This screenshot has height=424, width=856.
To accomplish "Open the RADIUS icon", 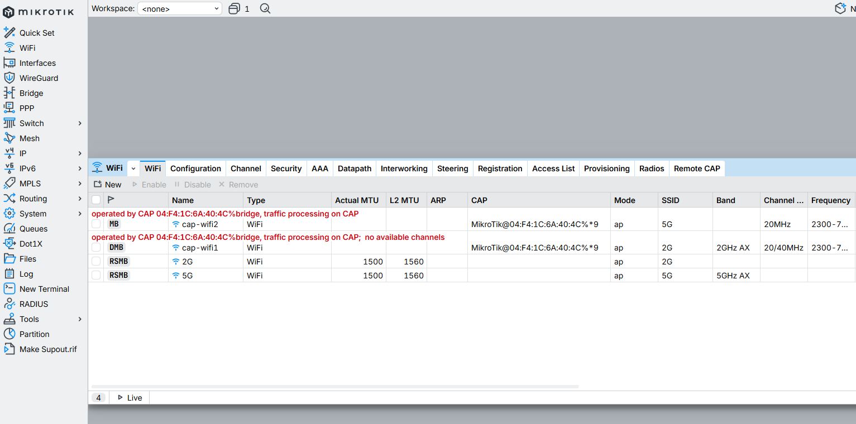I will 9,303.
